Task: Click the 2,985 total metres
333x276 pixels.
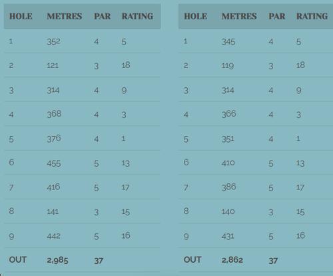Action: click(57, 260)
